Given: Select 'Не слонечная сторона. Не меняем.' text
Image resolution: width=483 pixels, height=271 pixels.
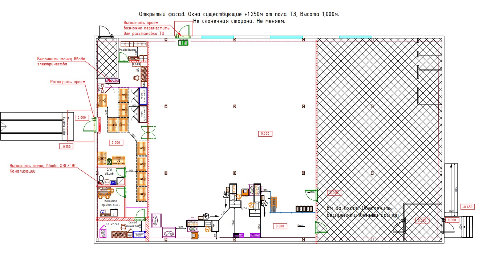Looking at the screenshot, I should point(239,21).
